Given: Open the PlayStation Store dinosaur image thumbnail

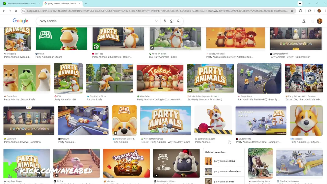Looking at the screenshot, I should click(110, 78).
